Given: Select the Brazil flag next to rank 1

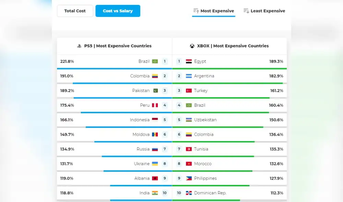Looking at the screenshot, I should [155, 61].
